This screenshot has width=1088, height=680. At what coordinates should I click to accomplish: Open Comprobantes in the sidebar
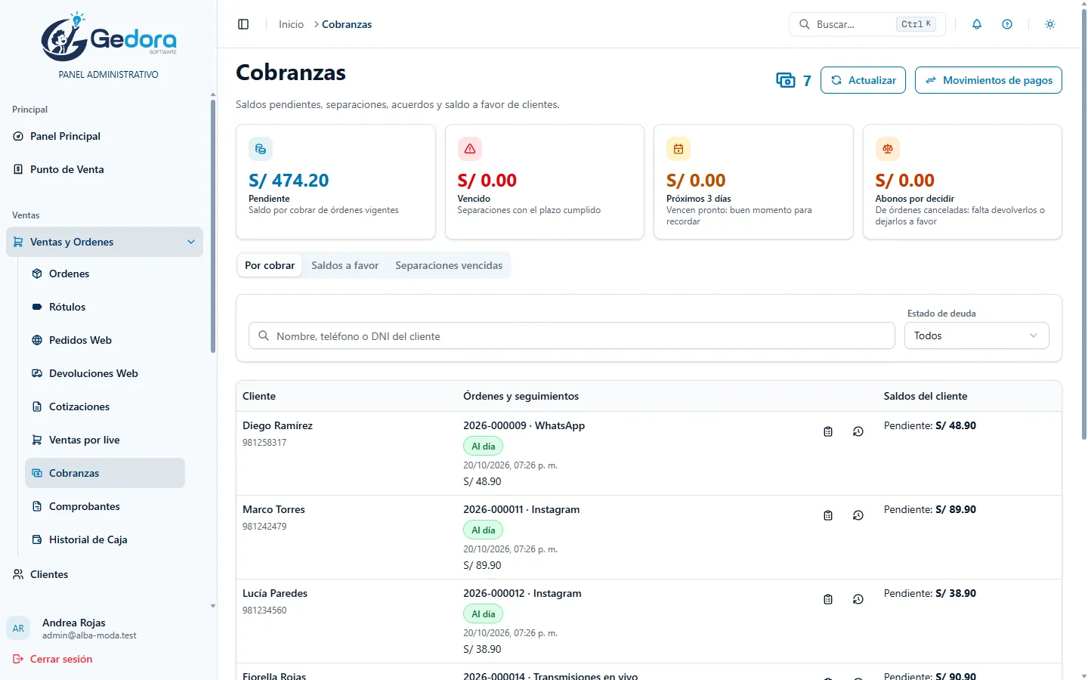coord(105,506)
